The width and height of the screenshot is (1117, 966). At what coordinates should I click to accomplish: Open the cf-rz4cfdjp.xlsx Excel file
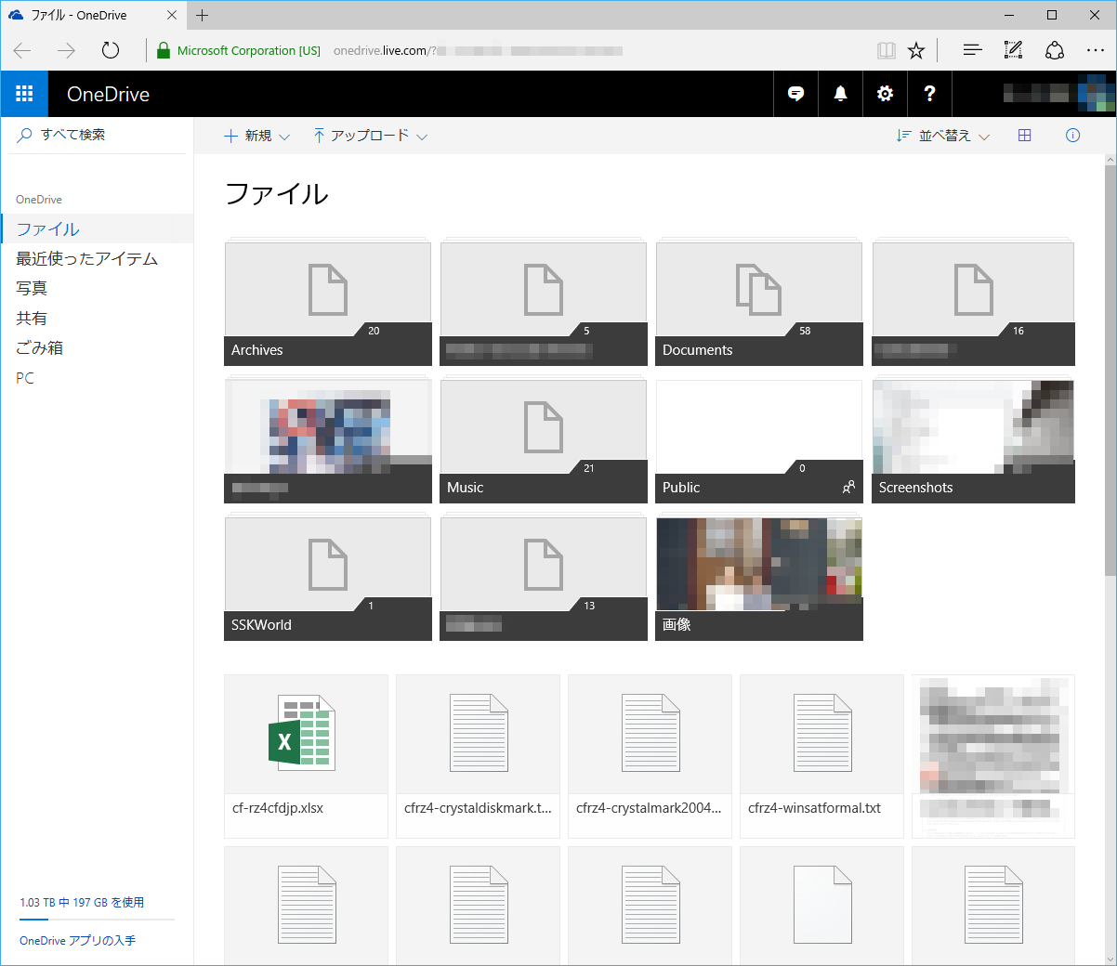click(306, 756)
